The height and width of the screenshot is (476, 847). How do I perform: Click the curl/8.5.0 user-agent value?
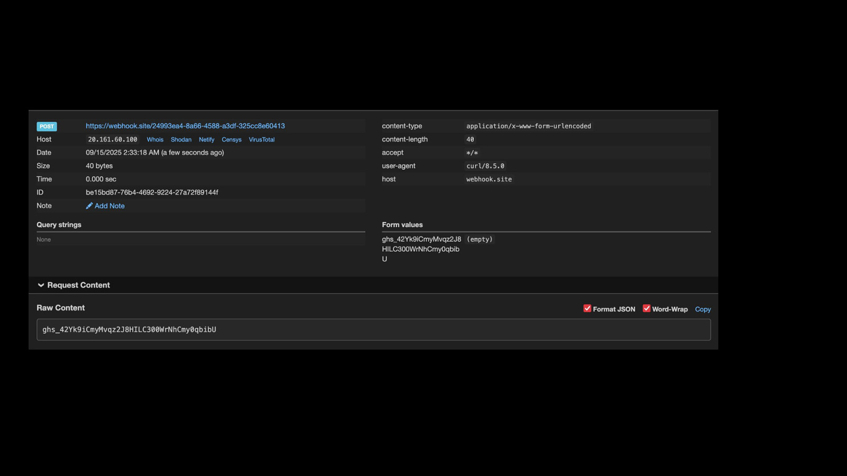(x=485, y=166)
